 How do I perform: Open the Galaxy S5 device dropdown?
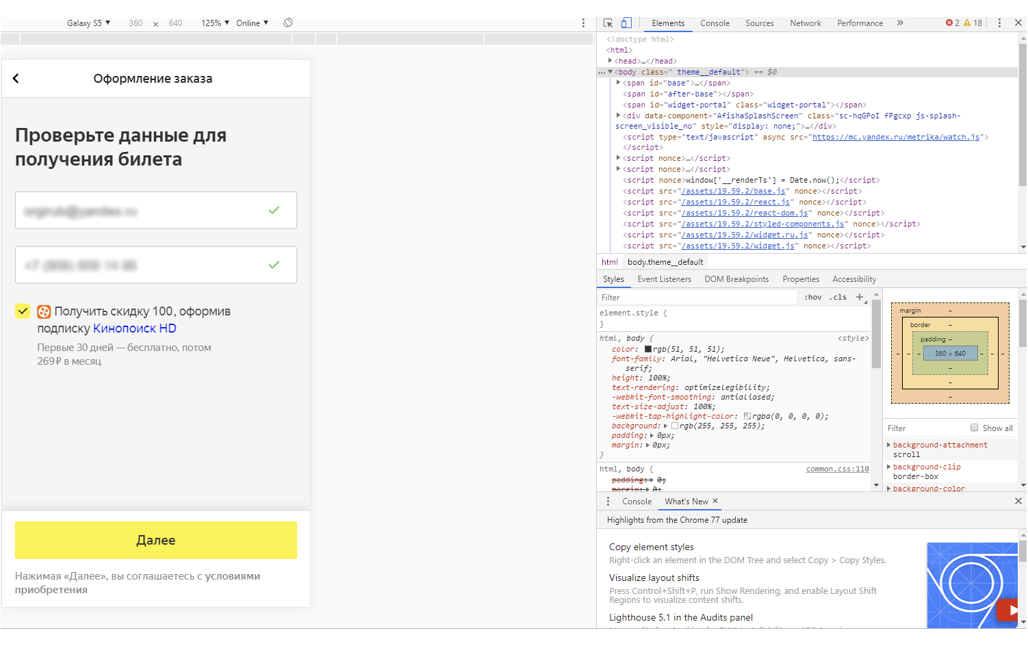pyautogui.click(x=88, y=23)
